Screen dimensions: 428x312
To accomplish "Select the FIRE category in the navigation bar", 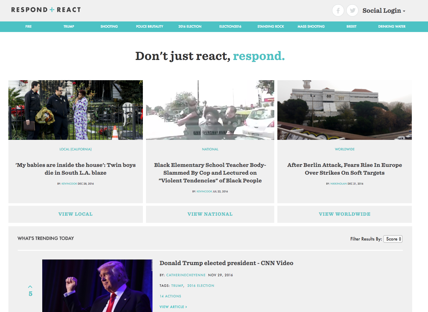I will point(28,26).
